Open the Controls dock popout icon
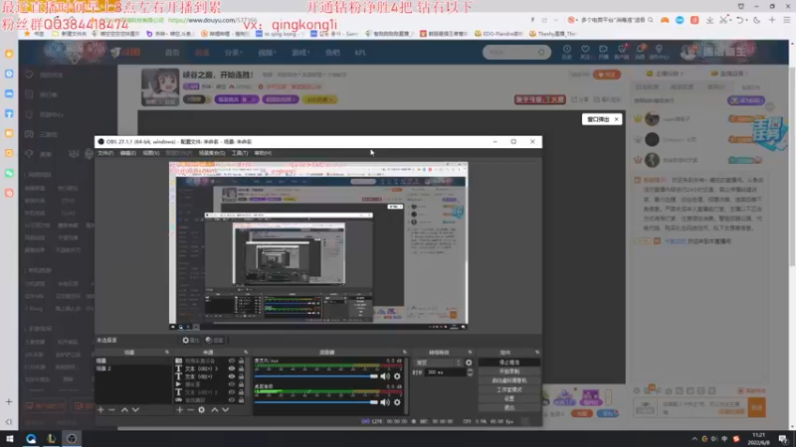 click(x=537, y=353)
